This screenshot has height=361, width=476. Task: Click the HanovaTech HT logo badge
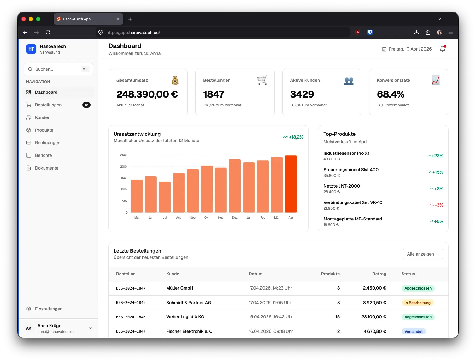[31, 49]
